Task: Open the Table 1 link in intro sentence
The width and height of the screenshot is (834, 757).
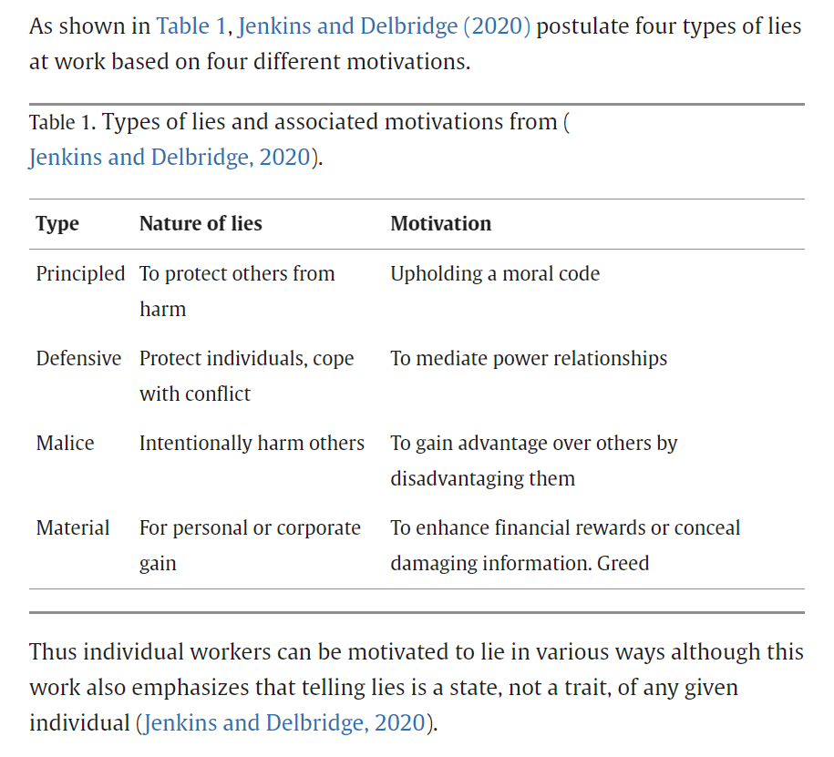Action: coord(193,25)
